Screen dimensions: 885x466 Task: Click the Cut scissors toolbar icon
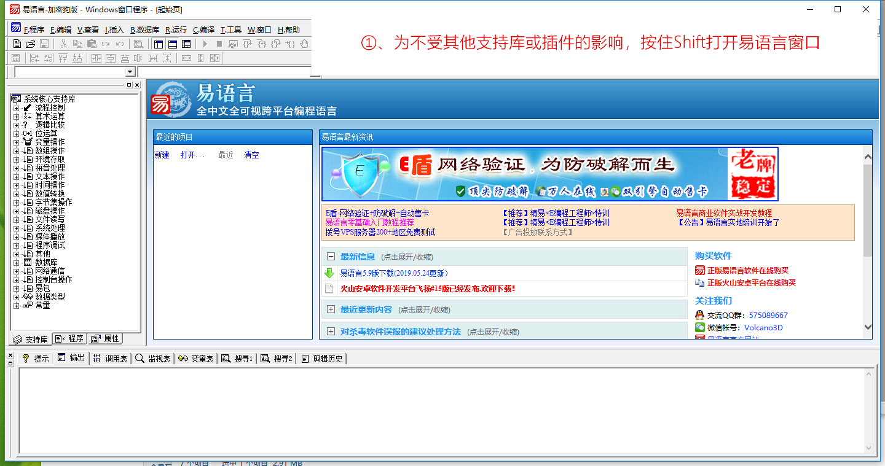[x=63, y=44]
